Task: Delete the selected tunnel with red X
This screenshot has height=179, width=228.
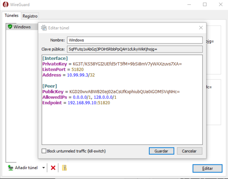Action: [x=53, y=168]
